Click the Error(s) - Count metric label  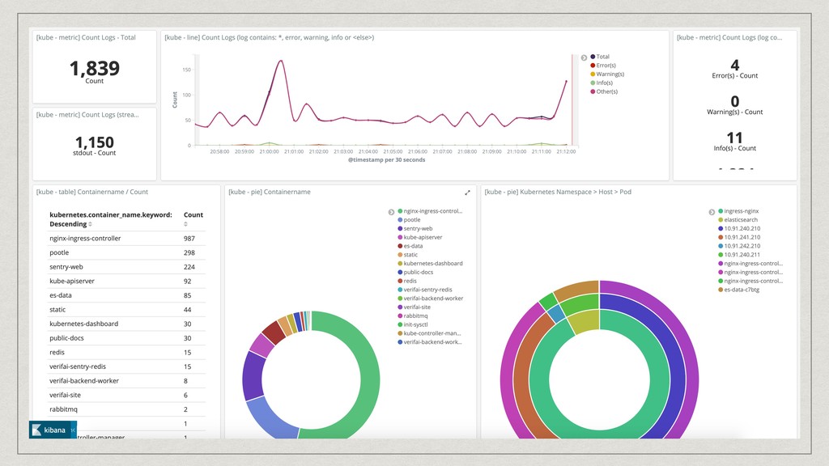click(735, 75)
